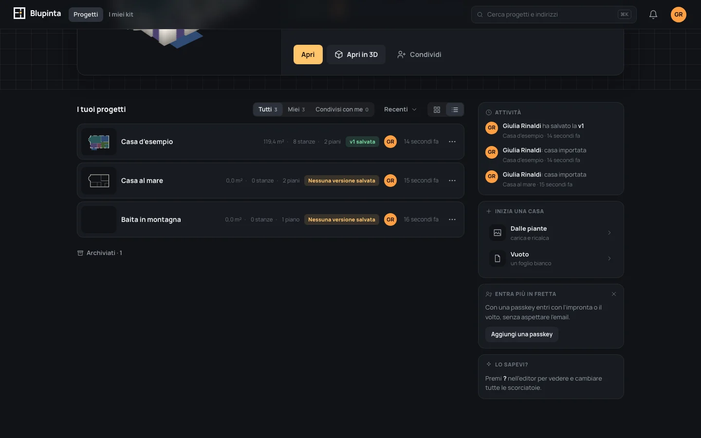Screen dimensions: 701x438
Task: Expand the Archiviati section
Action: tap(100, 253)
